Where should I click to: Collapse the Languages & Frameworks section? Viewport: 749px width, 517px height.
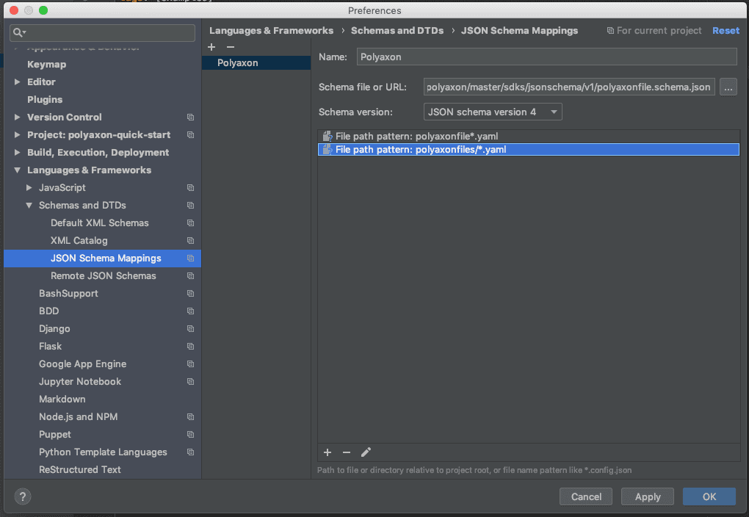click(17, 170)
